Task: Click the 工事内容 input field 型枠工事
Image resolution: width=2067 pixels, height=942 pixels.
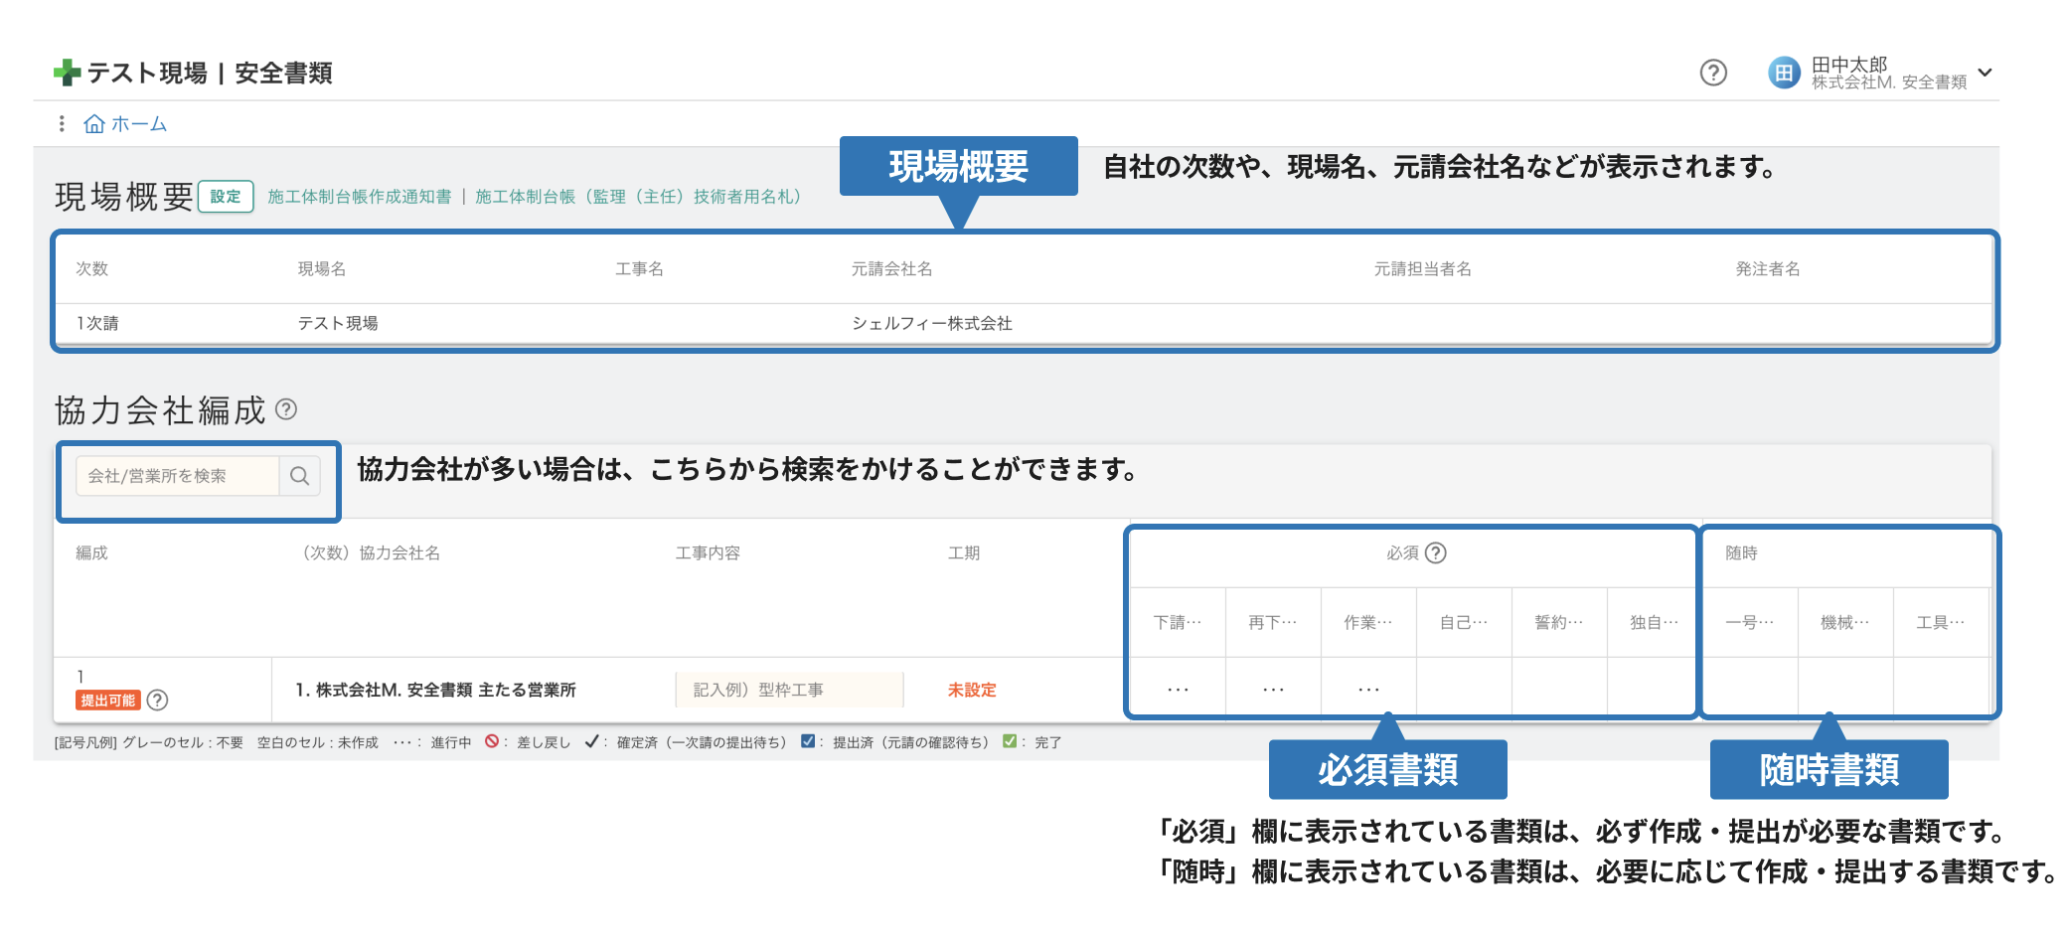Action: (x=789, y=690)
